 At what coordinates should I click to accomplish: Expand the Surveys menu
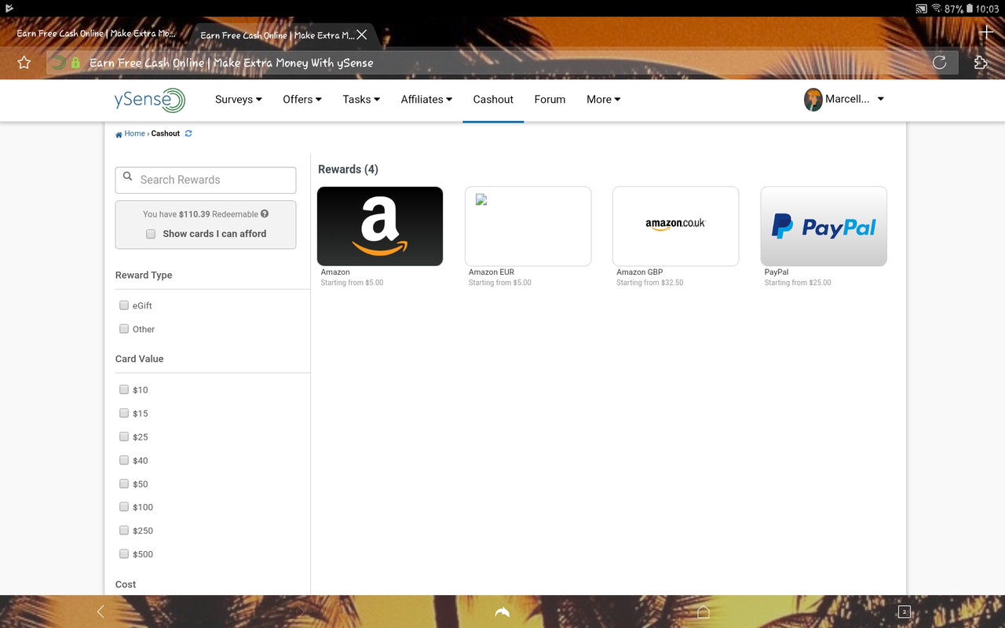coord(239,100)
